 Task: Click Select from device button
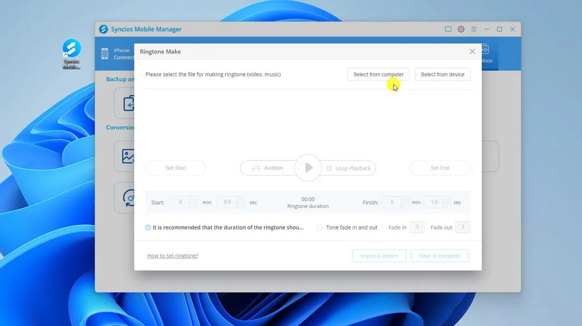[x=442, y=74]
